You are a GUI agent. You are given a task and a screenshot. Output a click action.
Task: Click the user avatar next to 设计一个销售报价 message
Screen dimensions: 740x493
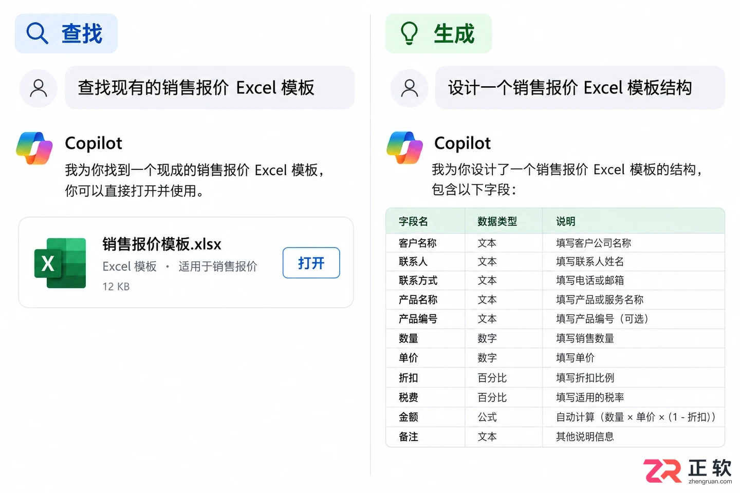(x=410, y=88)
